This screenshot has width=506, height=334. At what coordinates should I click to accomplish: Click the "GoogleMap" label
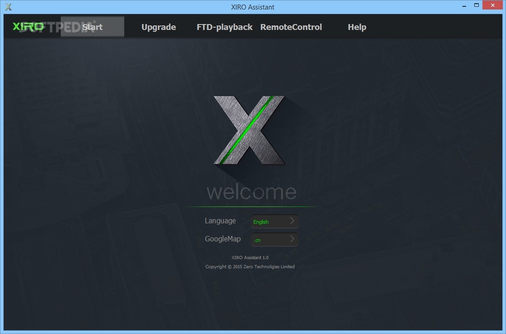pyautogui.click(x=223, y=239)
